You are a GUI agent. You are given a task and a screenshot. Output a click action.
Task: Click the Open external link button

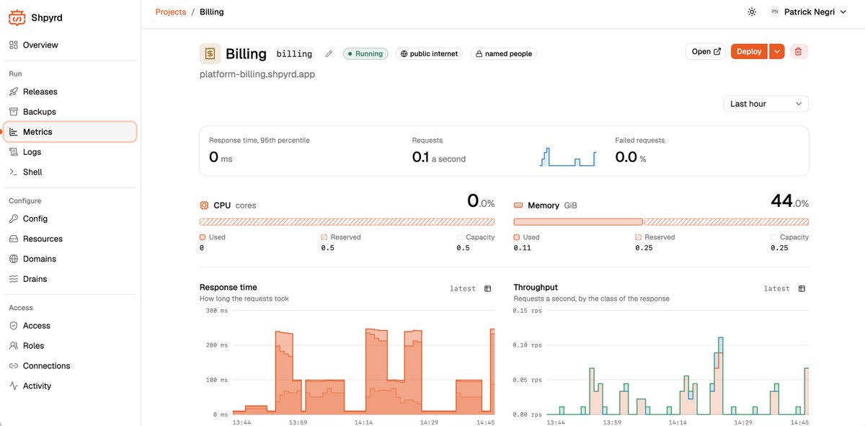706,51
